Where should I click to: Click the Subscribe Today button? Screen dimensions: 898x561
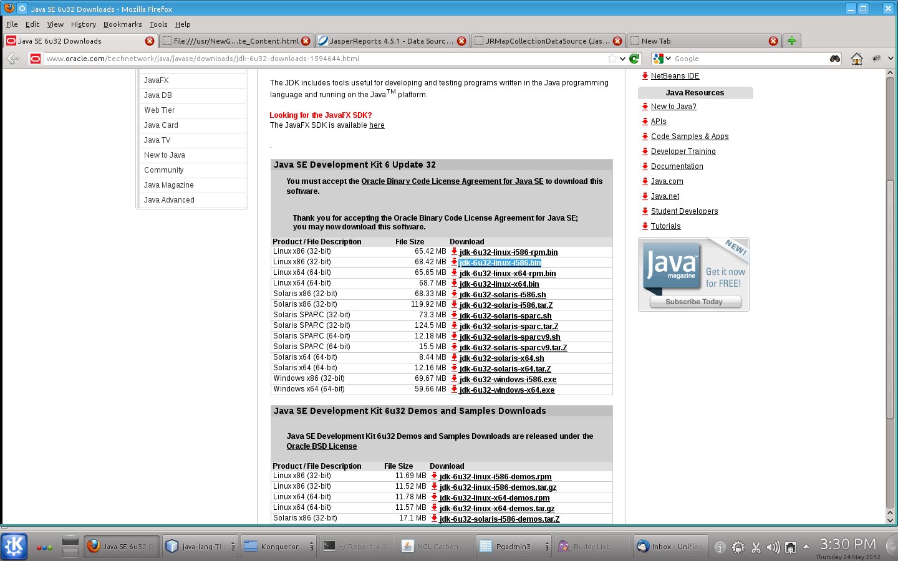tap(695, 302)
